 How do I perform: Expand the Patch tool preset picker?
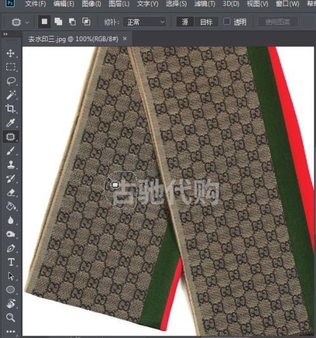click(27, 22)
